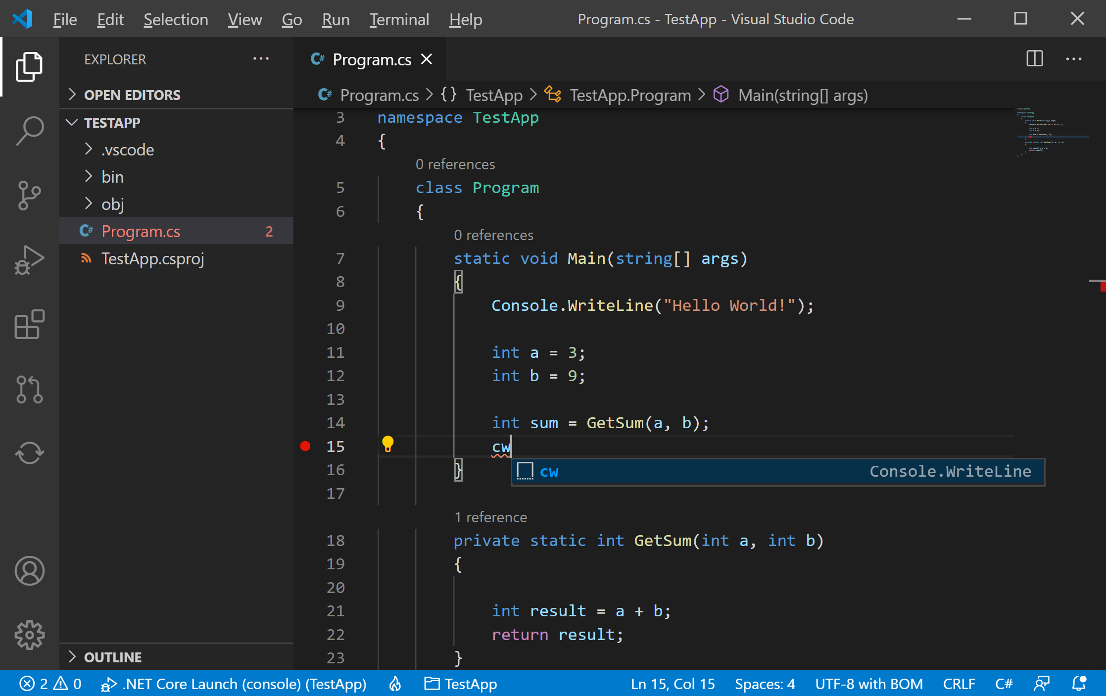Open the Extensions view
The height and width of the screenshot is (696, 1106).
[29, 325]
